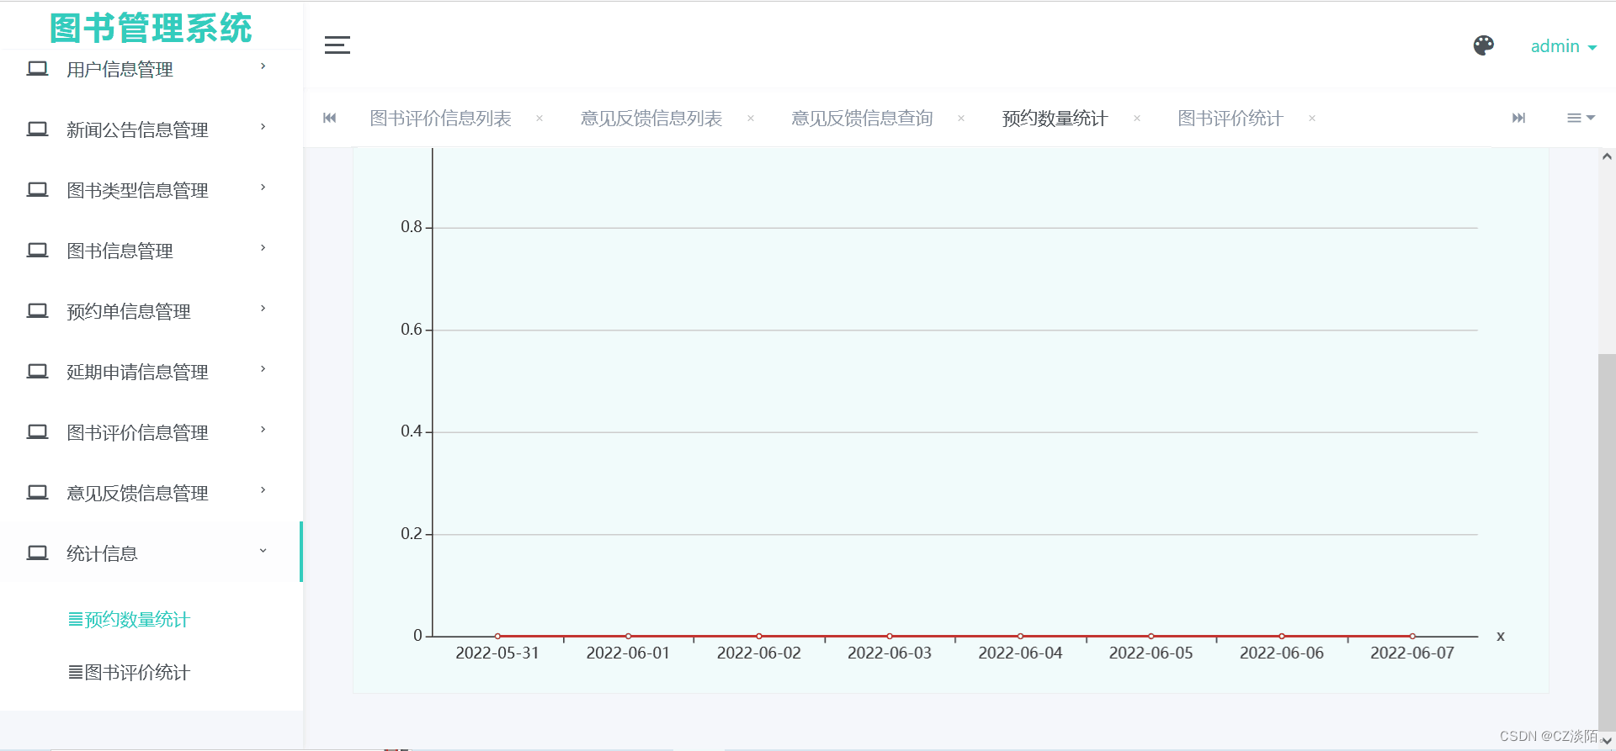Click the page scrollbar up arrow

1607,156
